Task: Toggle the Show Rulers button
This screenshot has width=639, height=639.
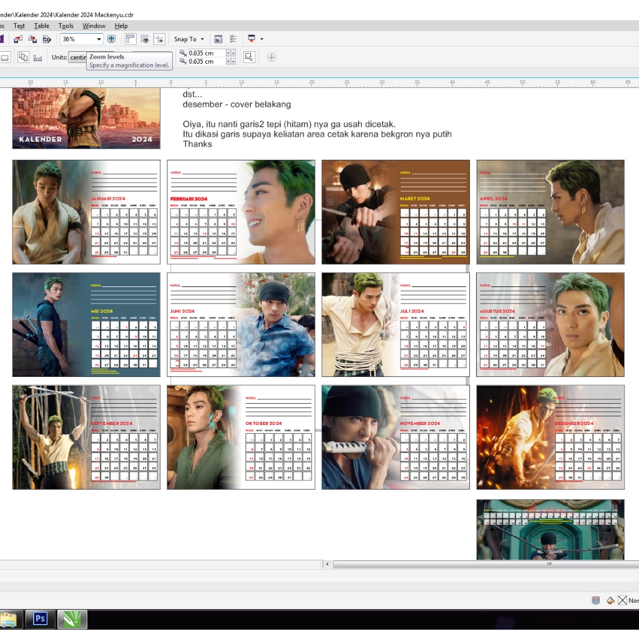Action: click(130, 39)
